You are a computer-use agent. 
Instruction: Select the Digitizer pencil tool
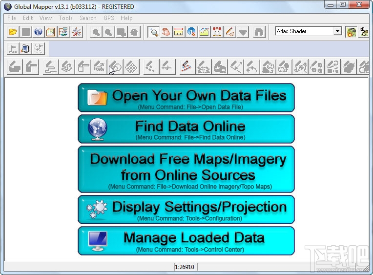[x=230, y=32]
